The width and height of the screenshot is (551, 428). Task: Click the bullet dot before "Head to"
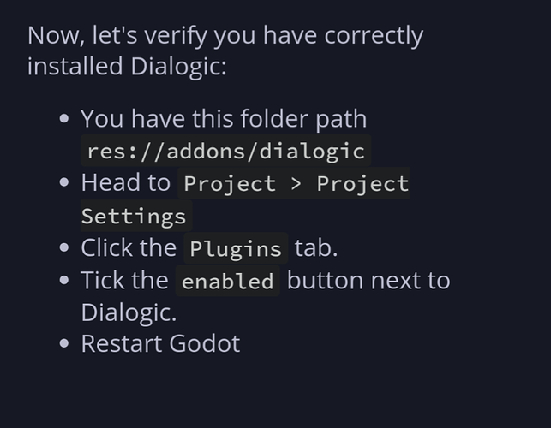tap(64, 184)
